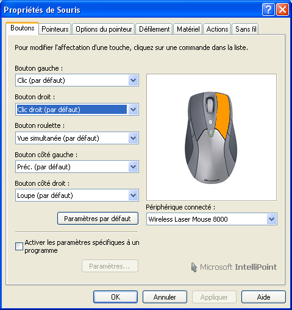
Task: Switch to the Pointeurs tab
Action: pyautogui.click(x=55, y=29)
